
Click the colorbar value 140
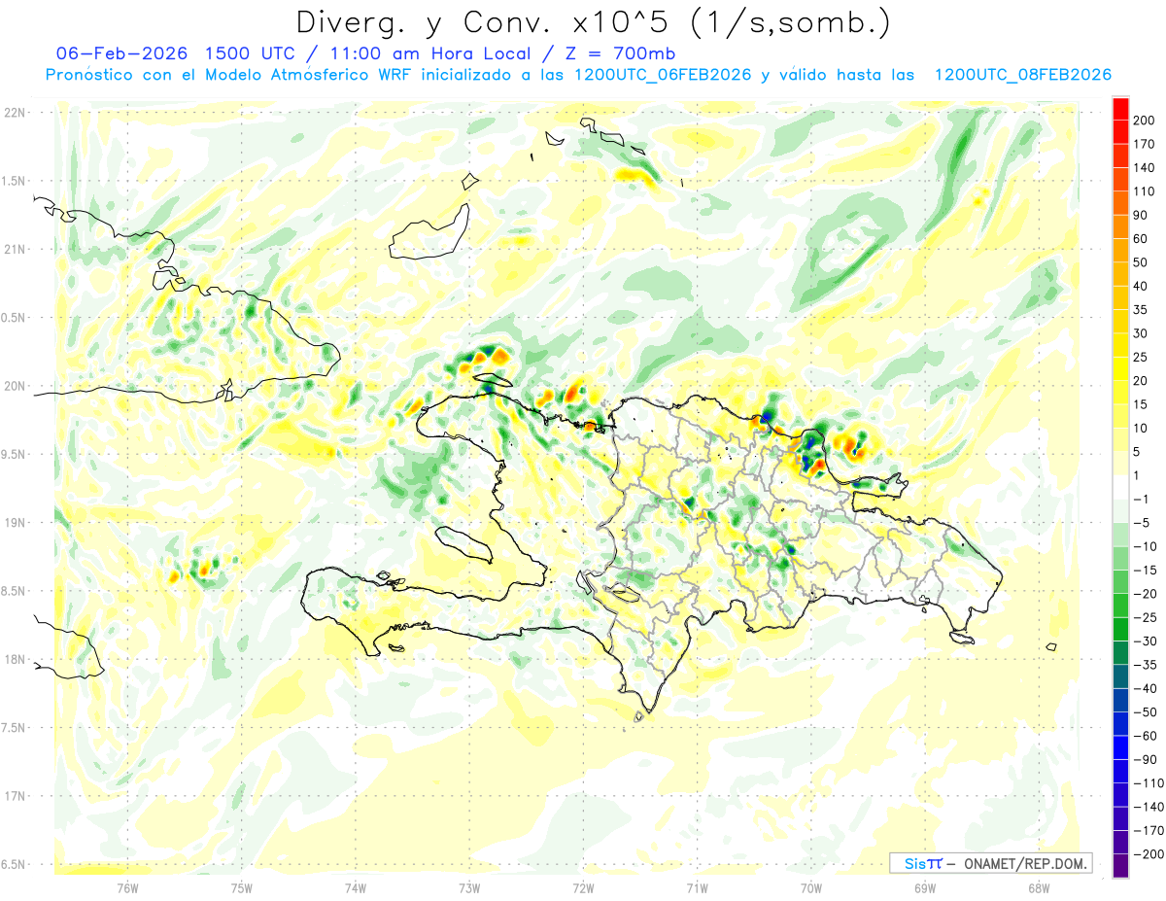pyautogui.click(x=1144, y=168)
